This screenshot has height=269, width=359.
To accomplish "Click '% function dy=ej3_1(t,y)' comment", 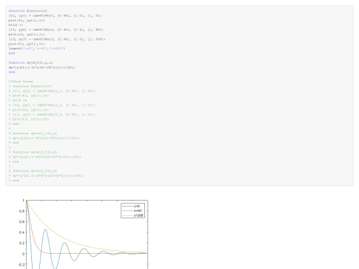I will (x=33, y=134).
